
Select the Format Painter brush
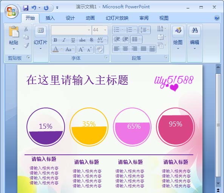coord(26,45)
